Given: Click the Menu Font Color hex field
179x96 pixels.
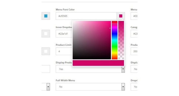Looking at the screenshot, I should (x=86, y=16).
